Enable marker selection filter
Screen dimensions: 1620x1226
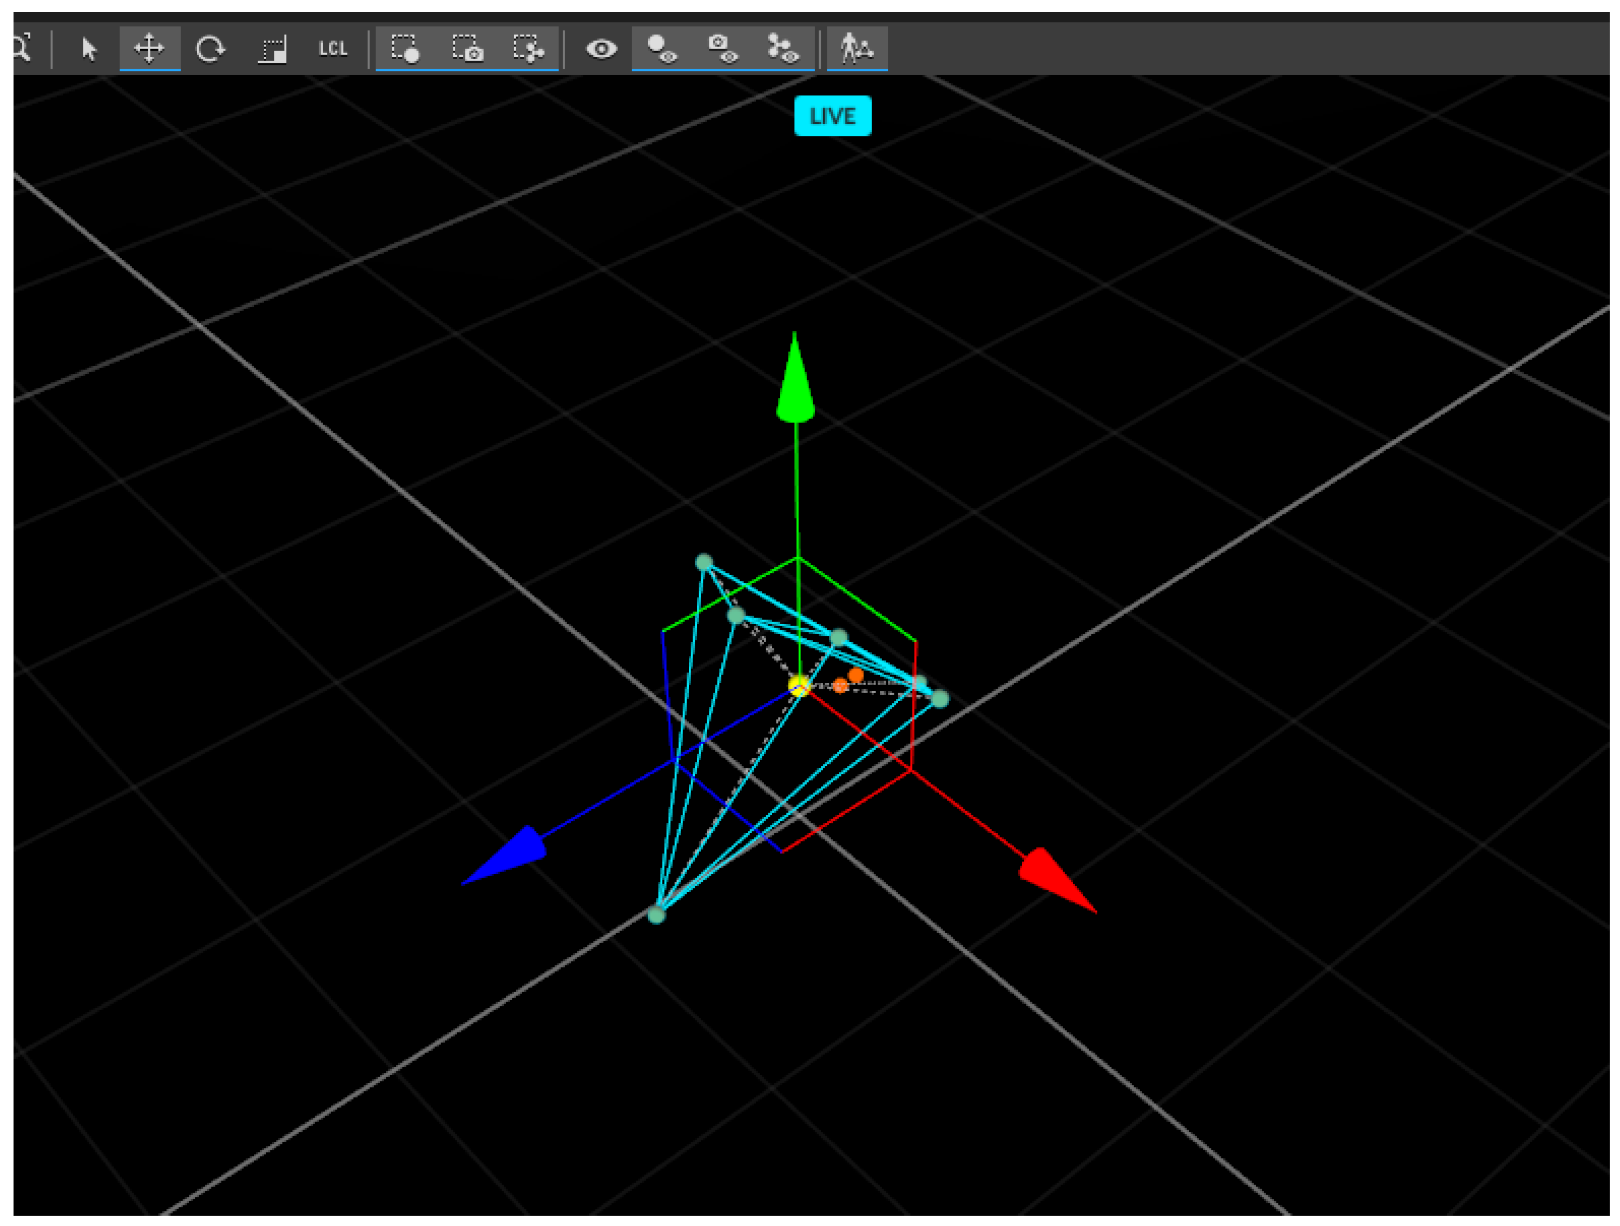point(405,49)
